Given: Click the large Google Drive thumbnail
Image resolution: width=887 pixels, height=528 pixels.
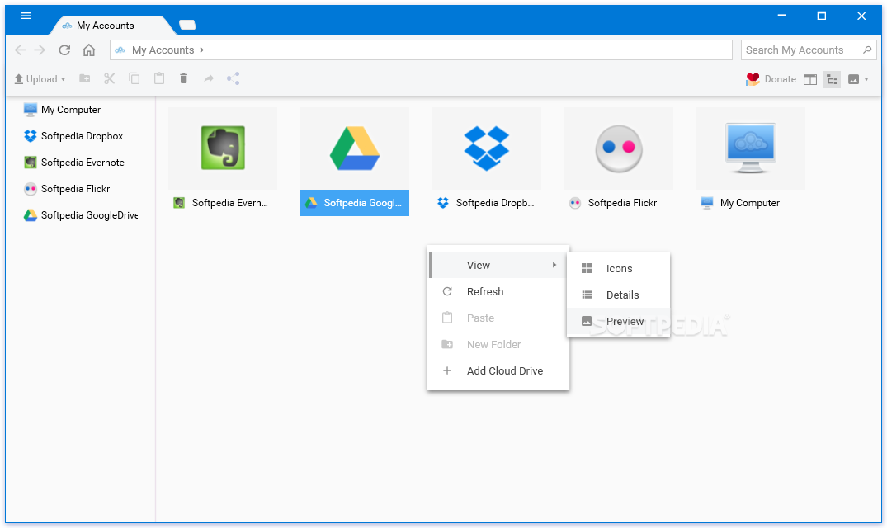Looking at the screenshot, I should pyautogui.click(x=355, y=149).
